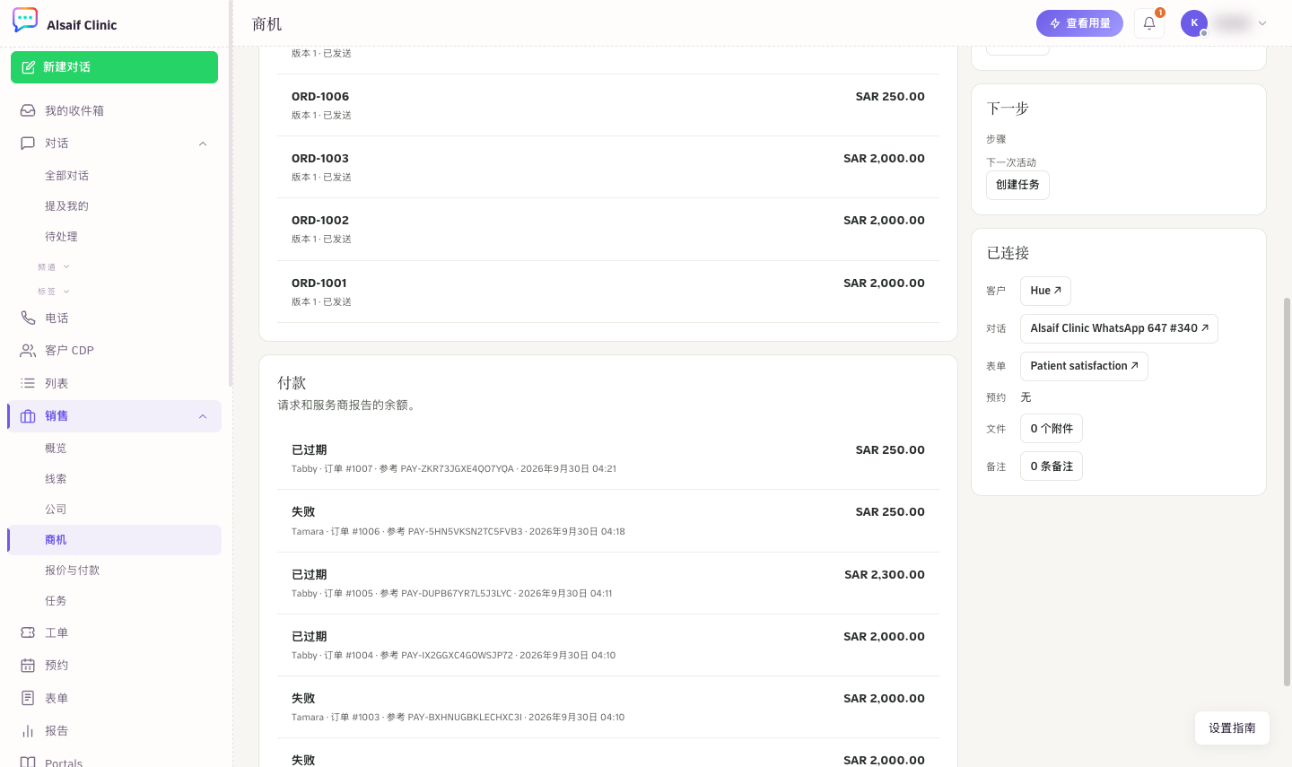Collapse the 对话 section chevron

point(203,144)
